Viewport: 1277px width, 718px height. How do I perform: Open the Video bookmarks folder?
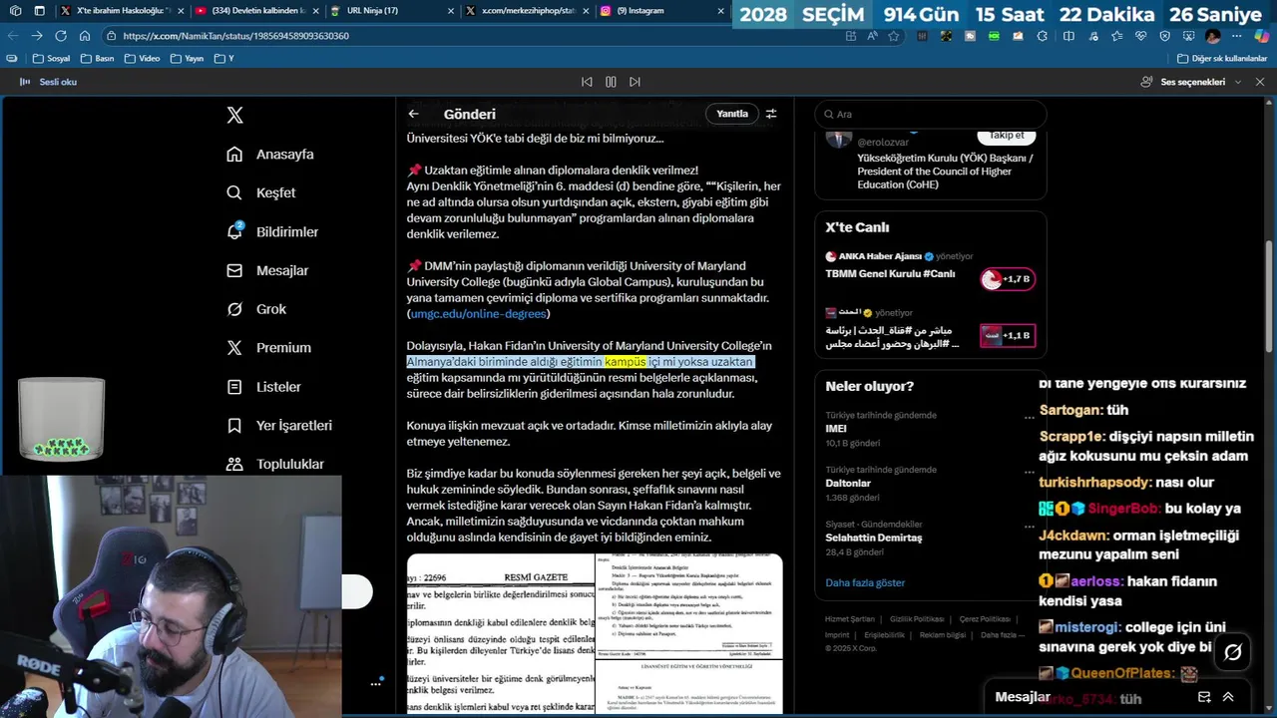[142, 59]
